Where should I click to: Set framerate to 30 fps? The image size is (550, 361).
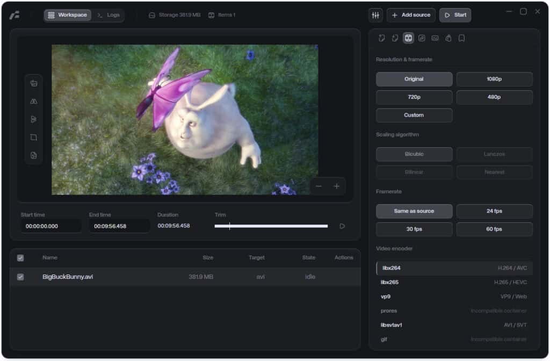pyautogui.click(x=414, y=229)
